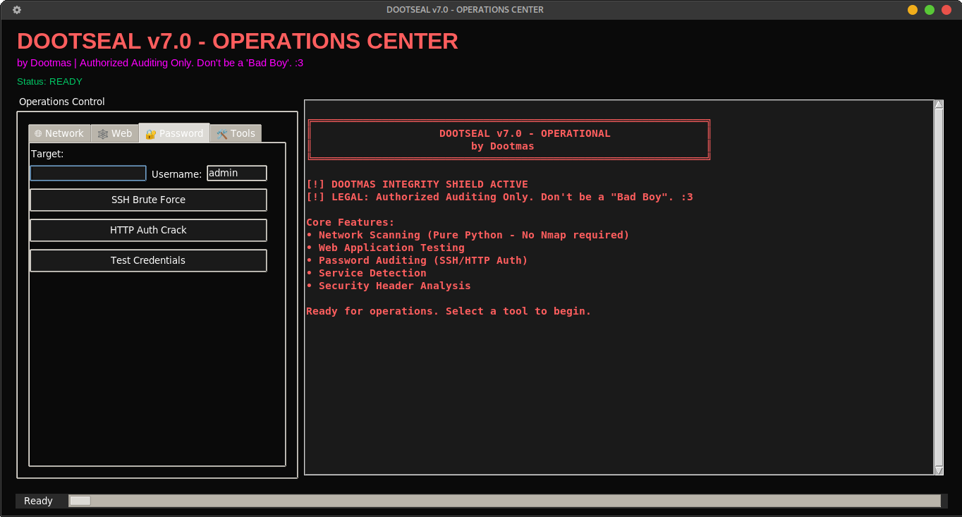Open the Tools tab
The image size is (962, 517).
tap(240, 133)
